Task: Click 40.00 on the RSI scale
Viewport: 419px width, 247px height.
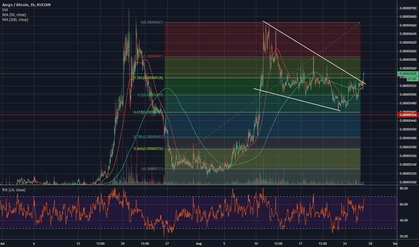Action: point(404,221)
